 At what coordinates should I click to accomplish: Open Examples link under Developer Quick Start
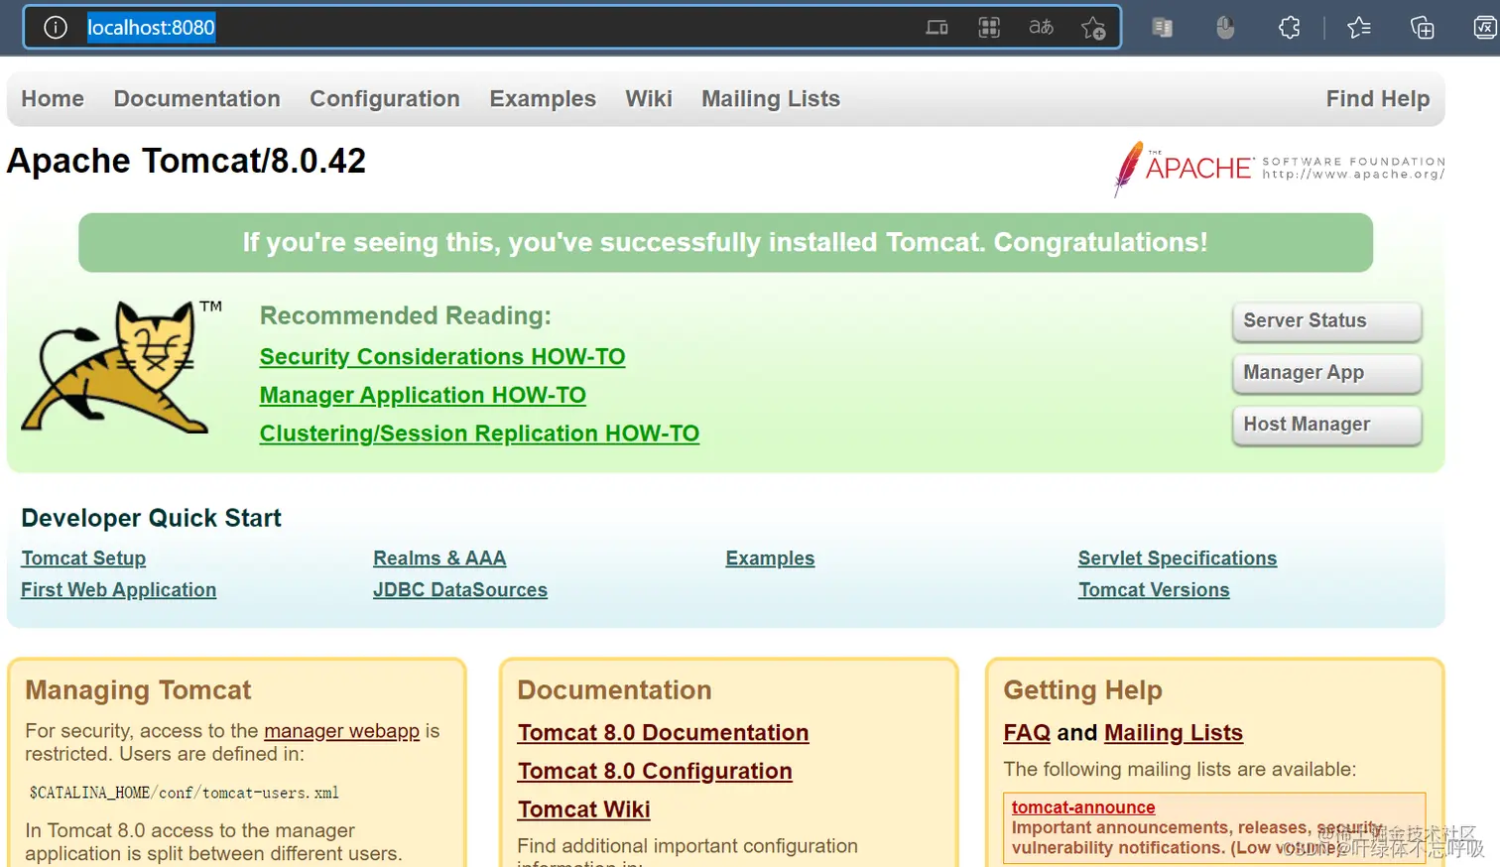770,558
